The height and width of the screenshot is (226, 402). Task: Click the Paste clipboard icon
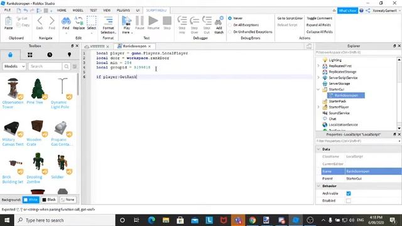pyautogui.click(x=8, y=21)
